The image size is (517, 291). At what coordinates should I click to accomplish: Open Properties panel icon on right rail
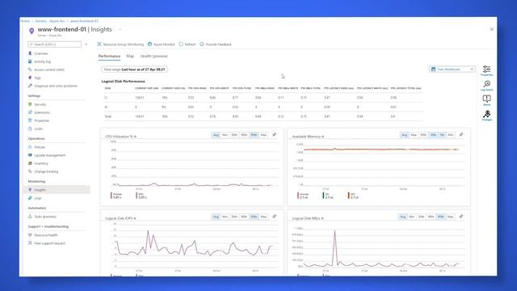coord(486,70)
